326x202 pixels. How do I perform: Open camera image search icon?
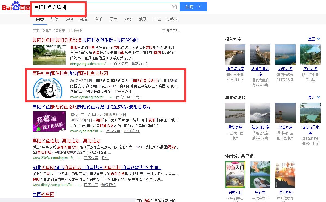tap(174, 7)
